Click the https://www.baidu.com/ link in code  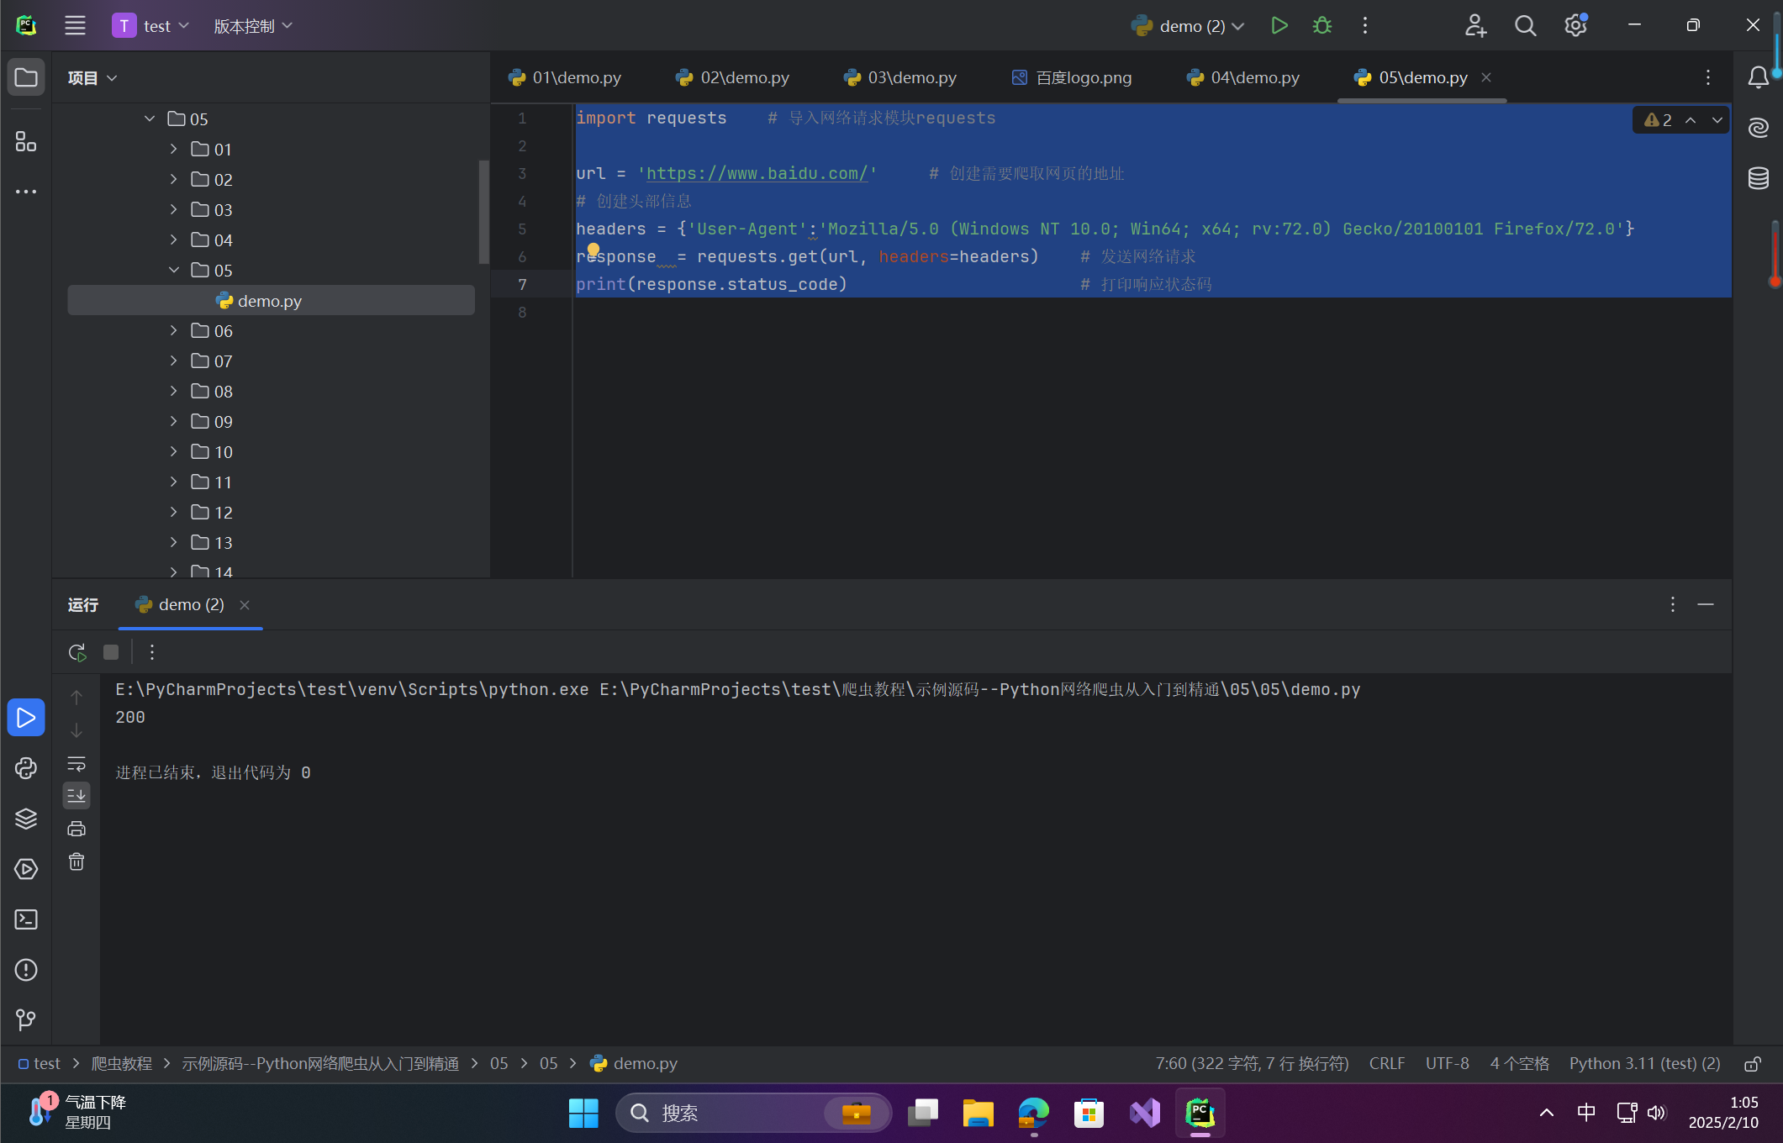click(757, 173)
